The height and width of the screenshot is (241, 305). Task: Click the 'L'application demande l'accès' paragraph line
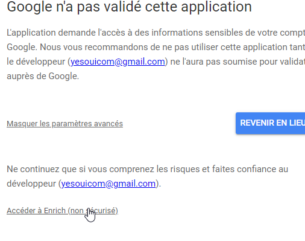pos(156,33)
